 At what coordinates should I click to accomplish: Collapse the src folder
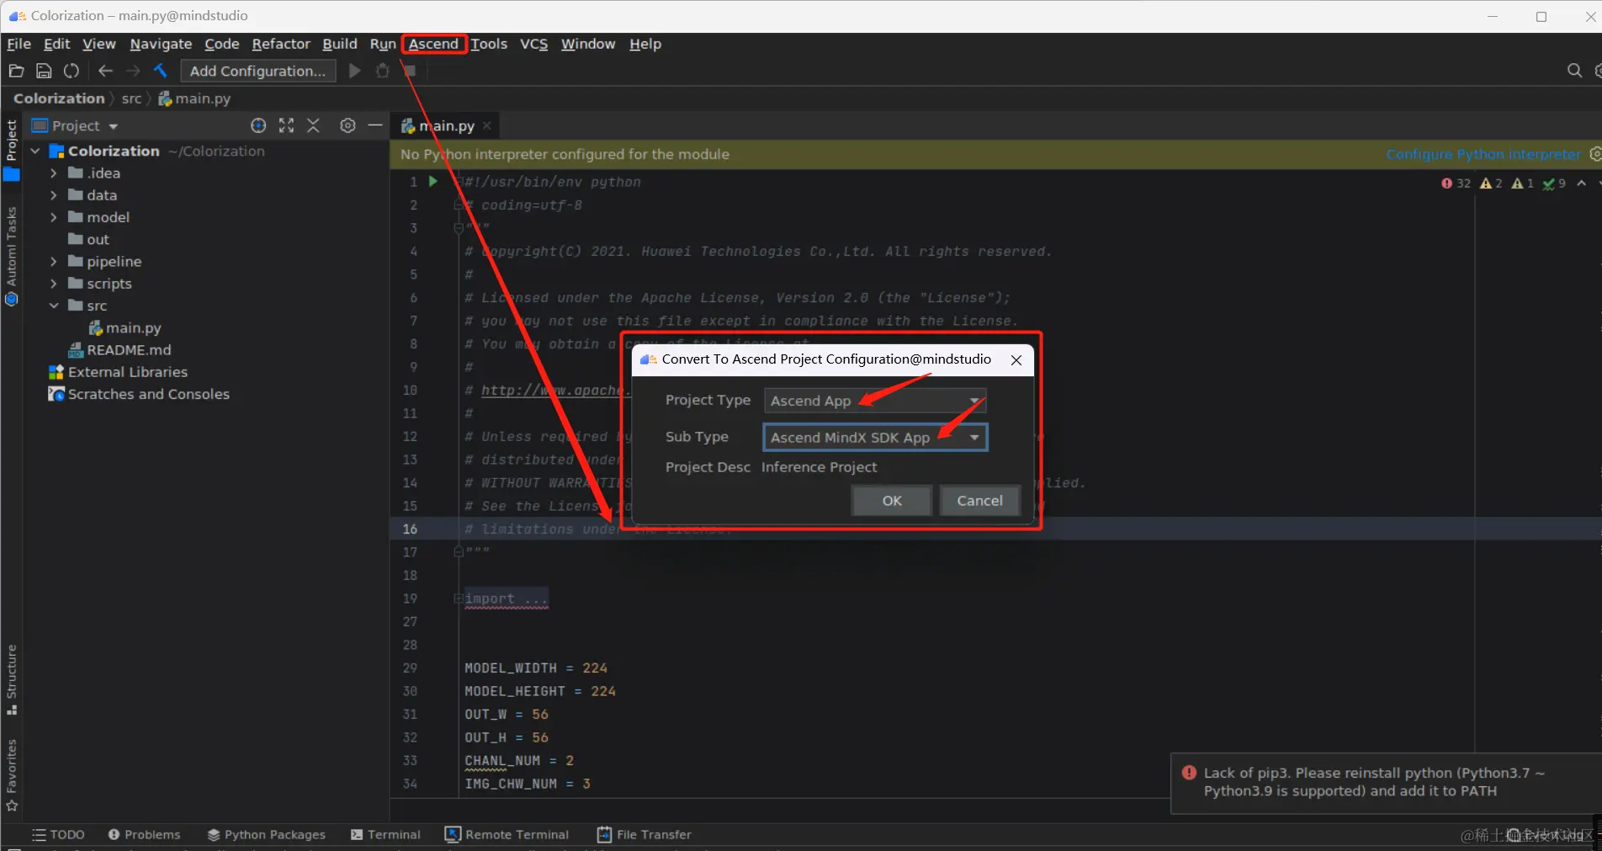54,306
